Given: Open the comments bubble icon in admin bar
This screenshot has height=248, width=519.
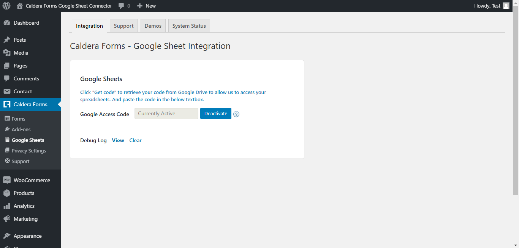Looking at the screenshot, I should click(121, 6).
